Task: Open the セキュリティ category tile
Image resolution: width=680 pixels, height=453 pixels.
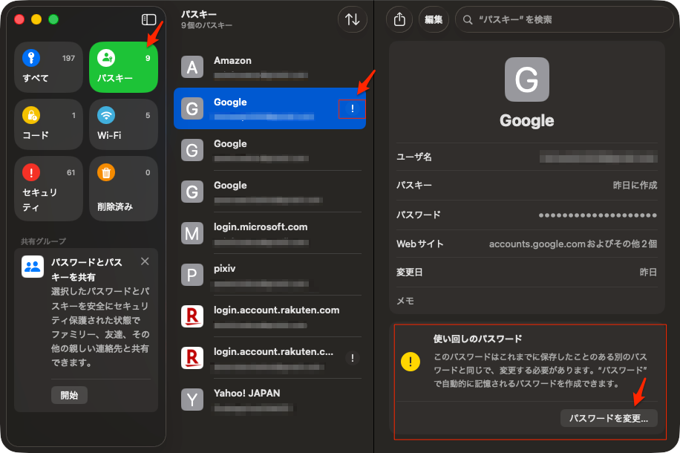Action: (48, 189)
